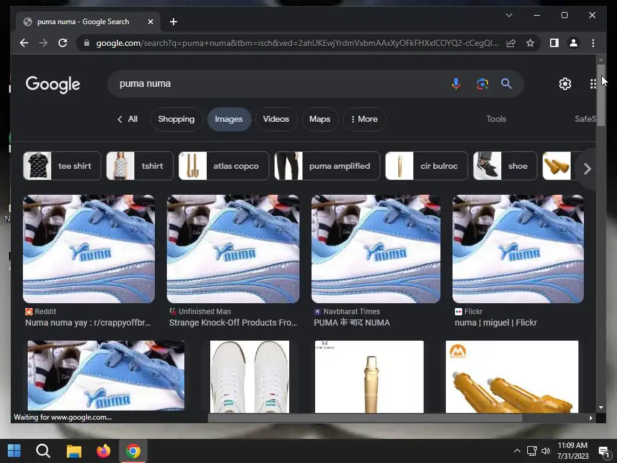Open the Google apps grid icon
This screenshot has width=617, height=463.
tap(593, 83)
